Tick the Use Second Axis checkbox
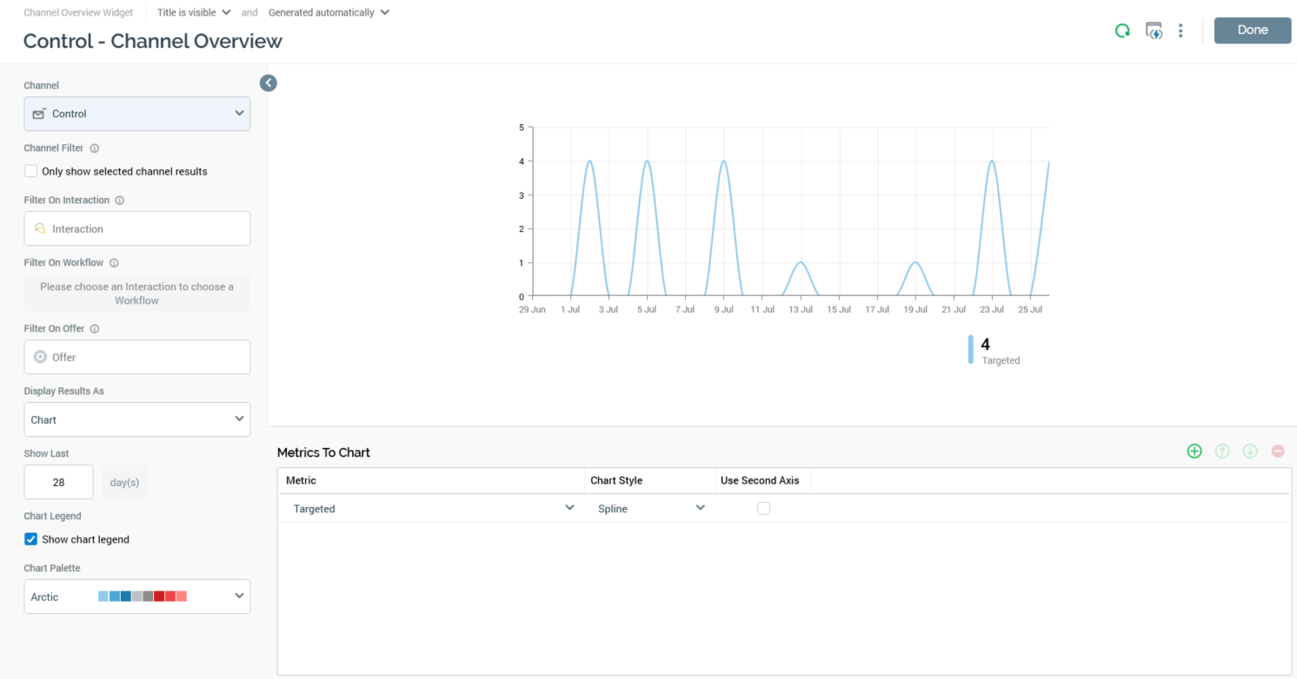1297x679 pixels. (x=763, y=509)
